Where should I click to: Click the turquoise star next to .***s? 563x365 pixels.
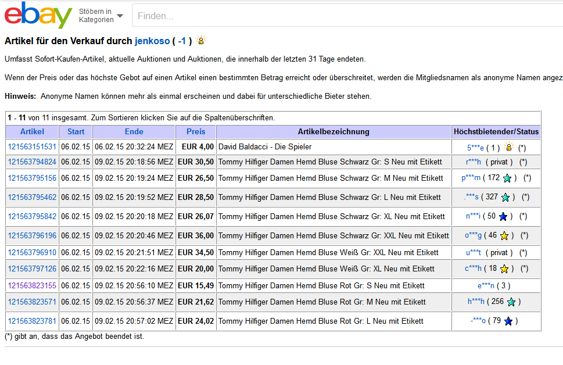[x=505, y=198]
